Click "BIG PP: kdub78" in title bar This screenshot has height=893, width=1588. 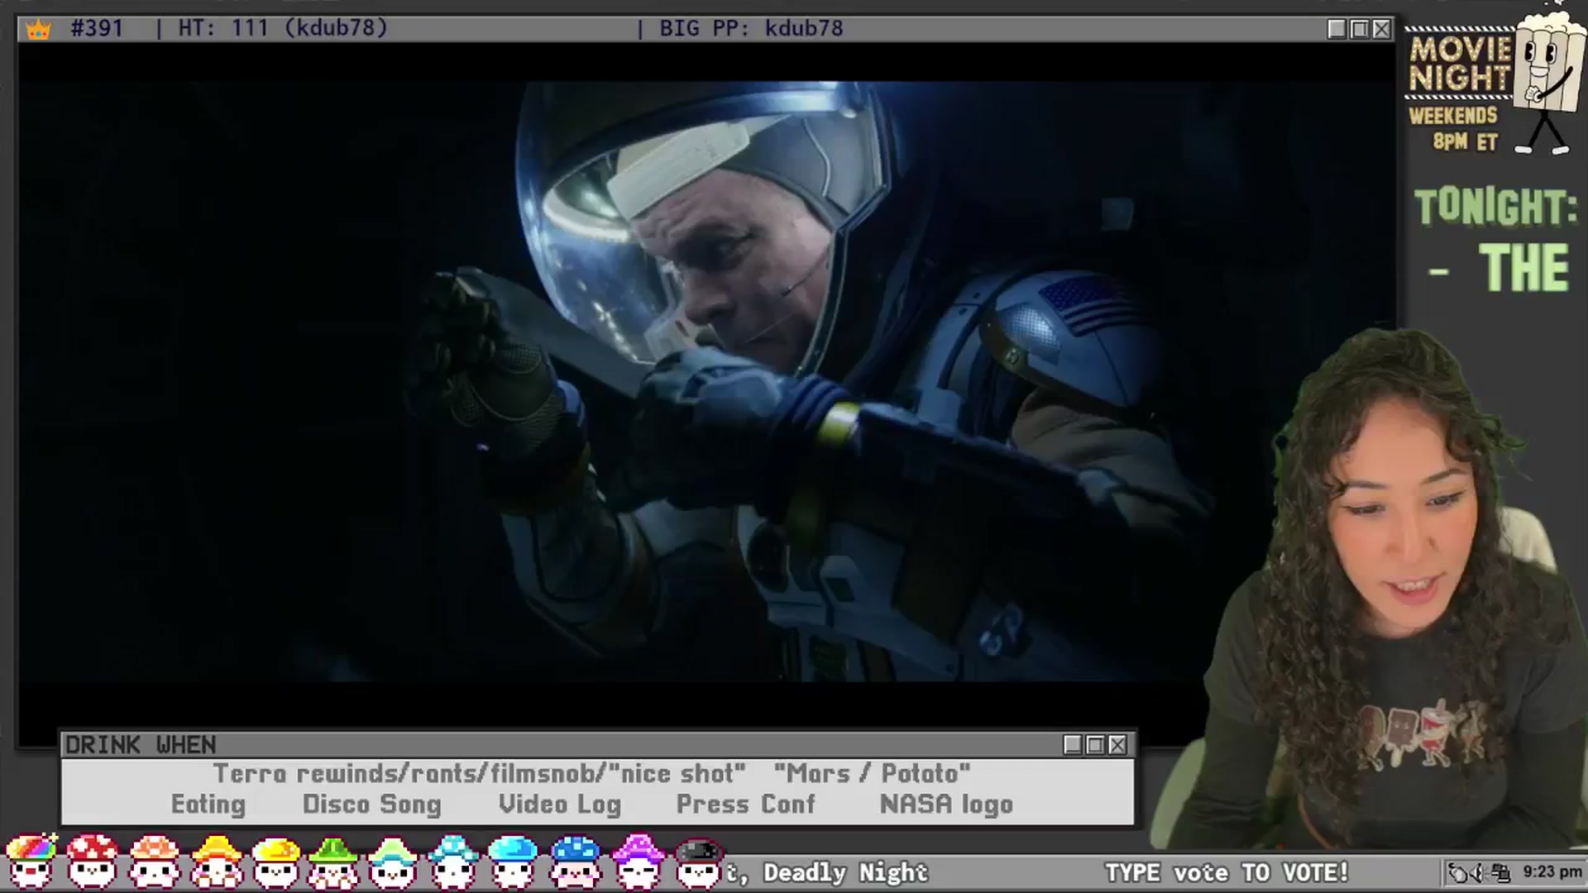tap(751, 28)
